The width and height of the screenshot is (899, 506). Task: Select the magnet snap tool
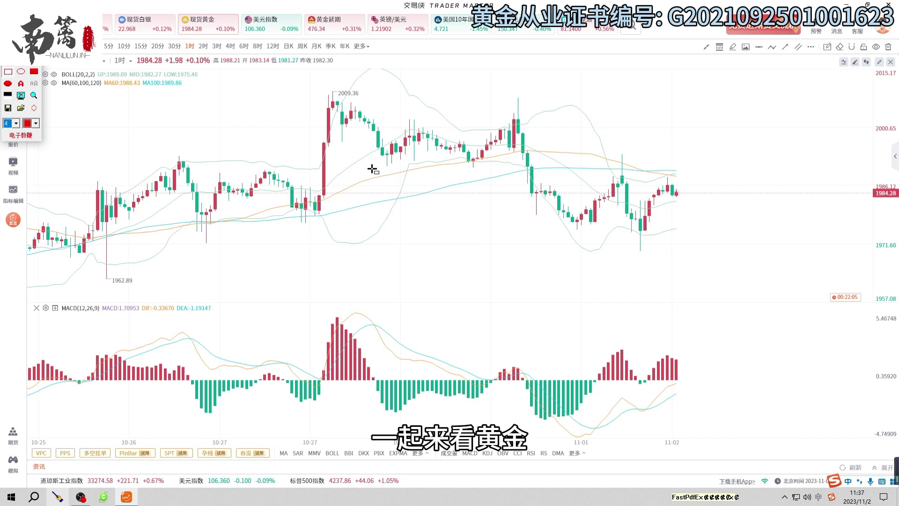point(852,47)
